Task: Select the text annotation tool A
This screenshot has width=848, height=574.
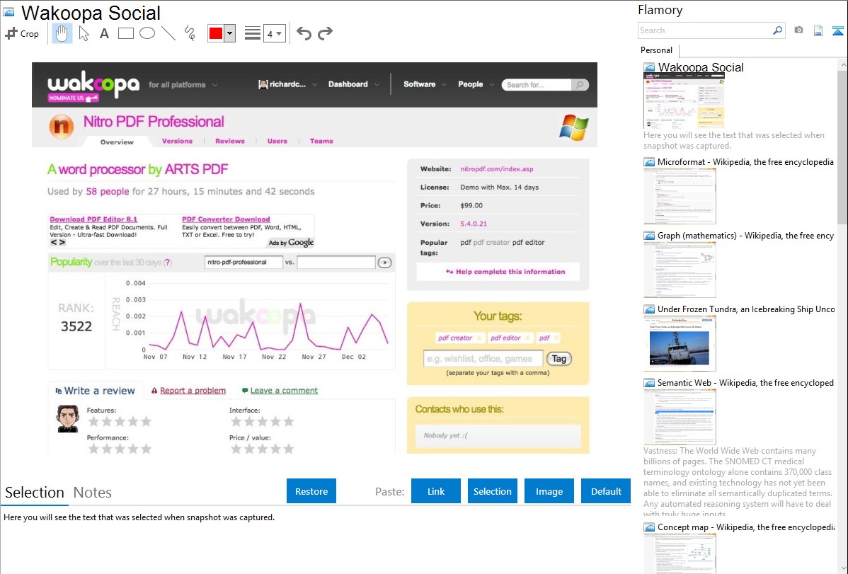Action: pos(104,33)
